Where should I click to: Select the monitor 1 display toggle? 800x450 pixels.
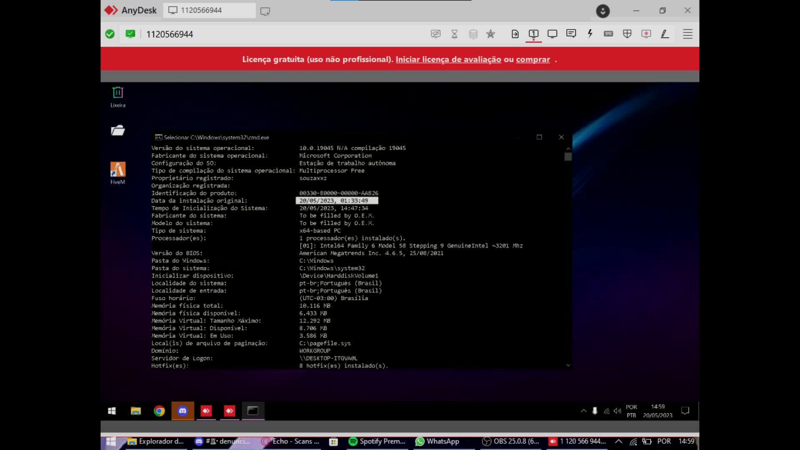click(533, 34)
